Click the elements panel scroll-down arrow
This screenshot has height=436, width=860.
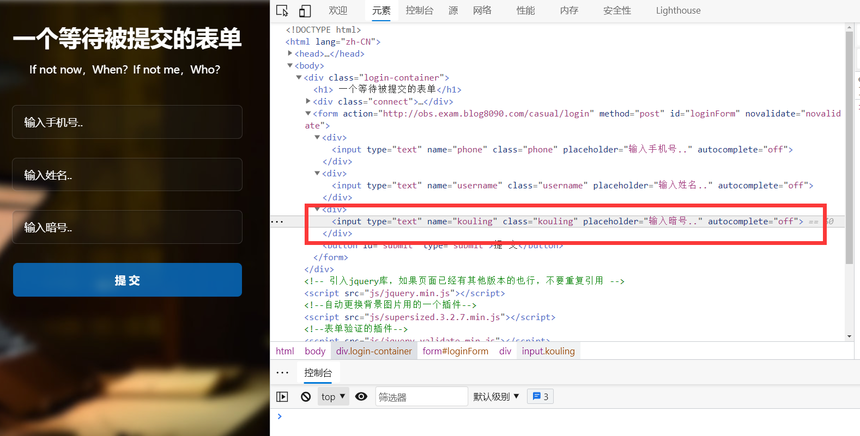pos(849,336)
